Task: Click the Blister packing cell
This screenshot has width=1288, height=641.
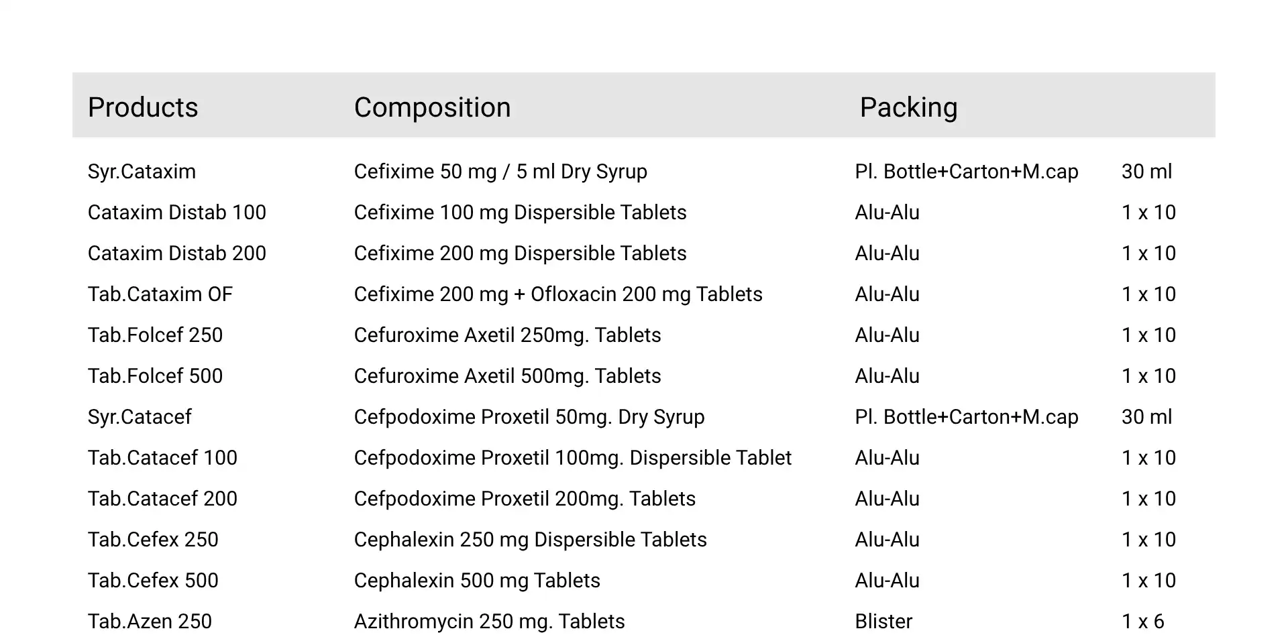Action: (x=883, y=622)
